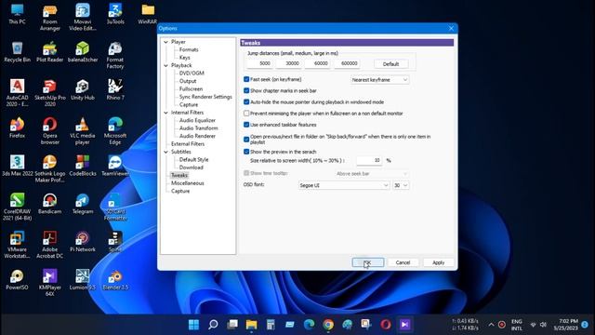Select Audio Equalizer in options tree
The height and width of the screenshot is (335, 595).
click(197, 120)
